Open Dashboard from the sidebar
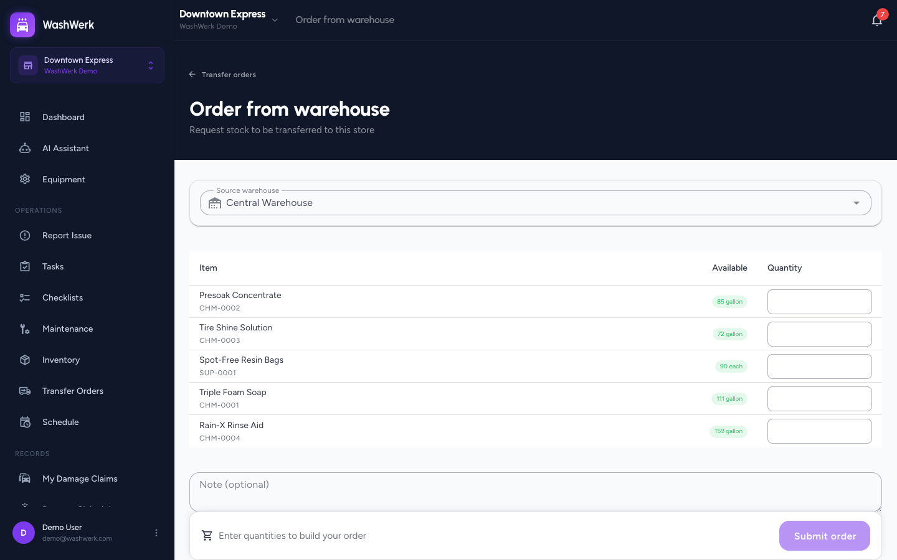The width and height of the screenshot is (897, 560). 87,117
